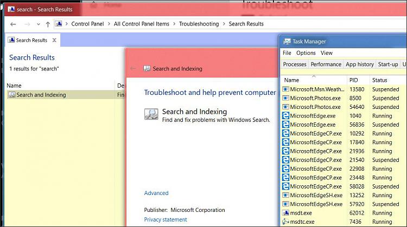The width and height of the screenshot is (407, 227).
Task: Open the Advanced link in troubleshooter
Action: [x=156, y=193]
